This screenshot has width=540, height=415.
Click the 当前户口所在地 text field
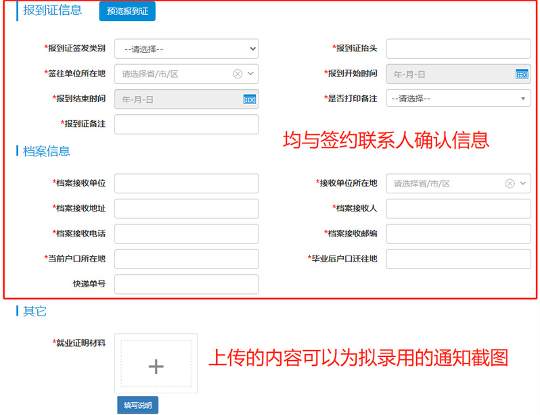(186, 259)
